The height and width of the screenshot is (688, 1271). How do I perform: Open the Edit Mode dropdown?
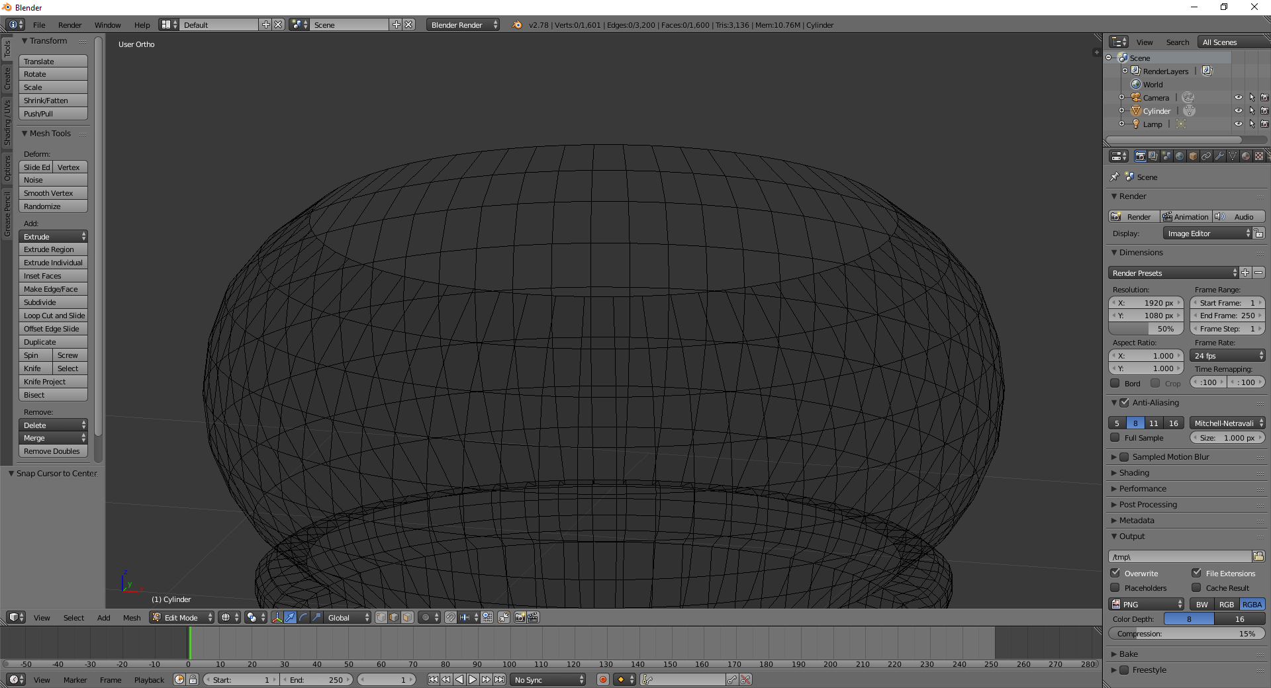(182, 617)
